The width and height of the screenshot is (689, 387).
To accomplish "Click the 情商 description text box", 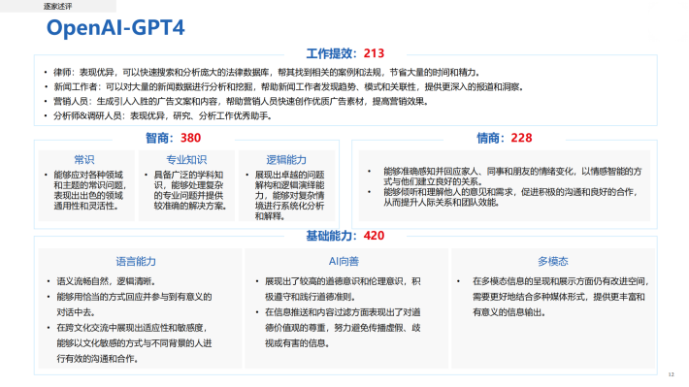I will [x=505, y=186].
